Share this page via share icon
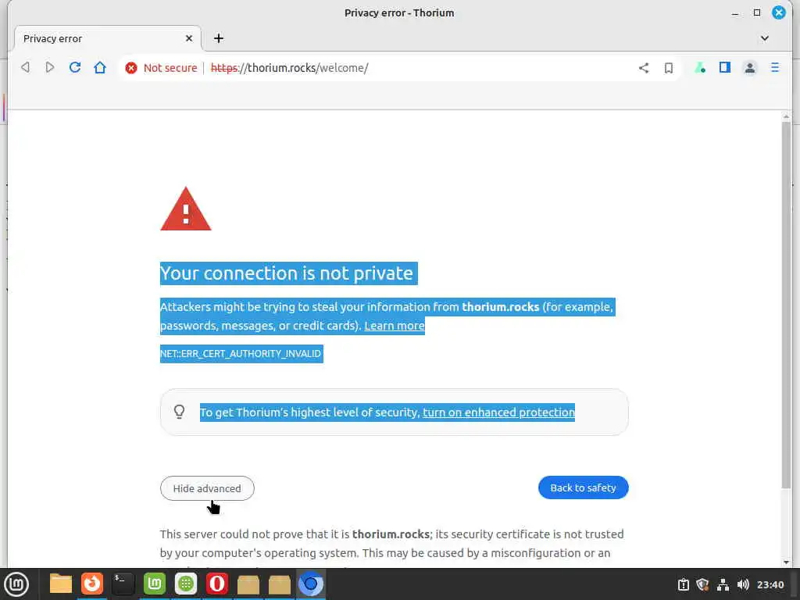The image size is (800, 600). click(x=644, y=68)
